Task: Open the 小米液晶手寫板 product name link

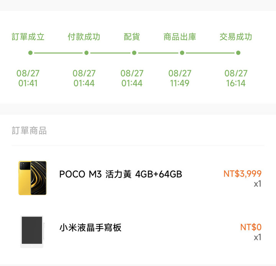Action: point(90,227)
